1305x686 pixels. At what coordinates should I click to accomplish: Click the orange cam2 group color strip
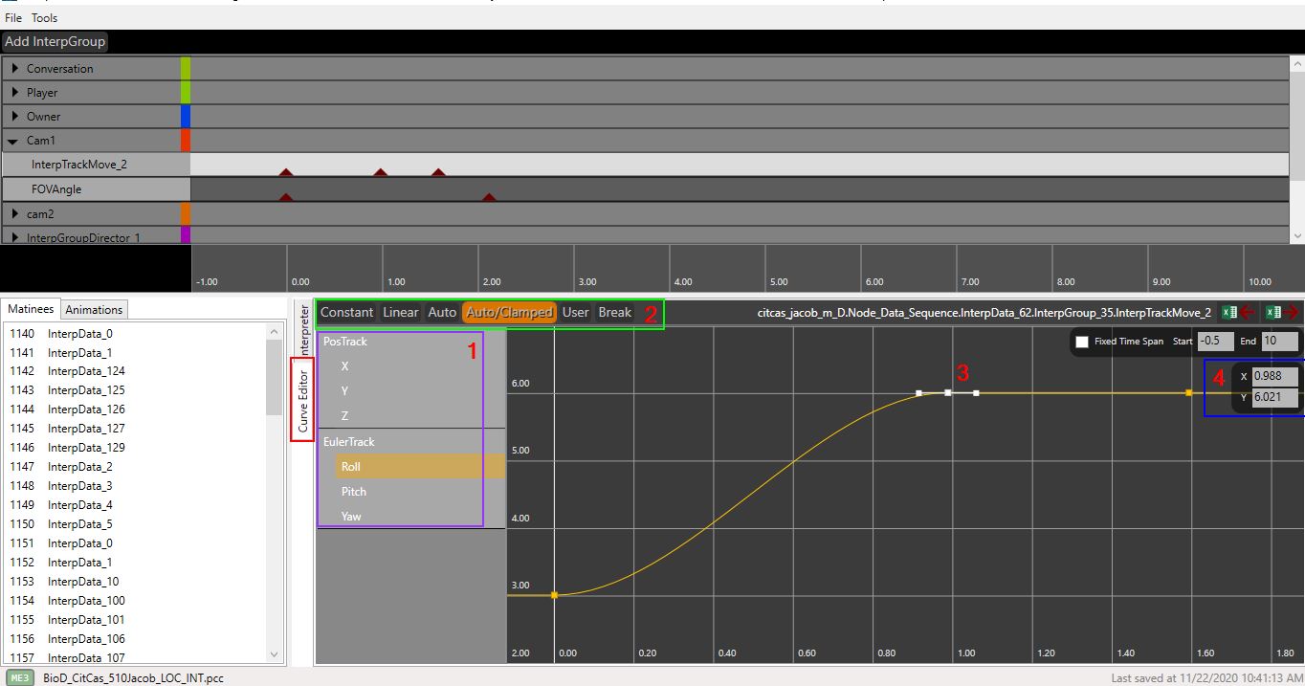186,213
